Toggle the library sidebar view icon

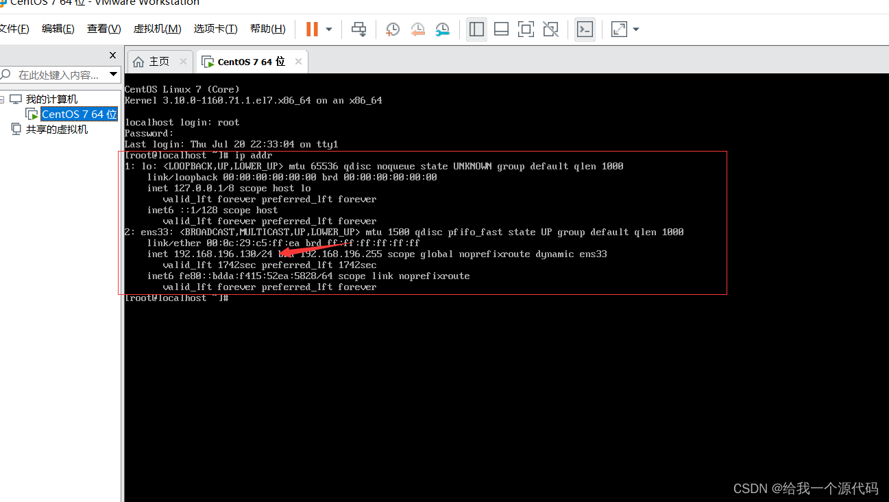(476, 29)
